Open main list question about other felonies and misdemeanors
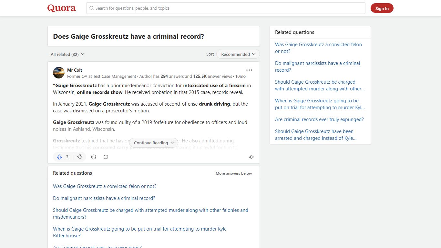 coord(150,213)
